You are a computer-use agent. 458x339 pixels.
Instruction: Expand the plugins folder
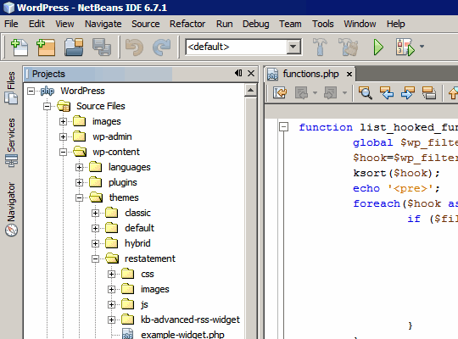click(x=79, y=182)
